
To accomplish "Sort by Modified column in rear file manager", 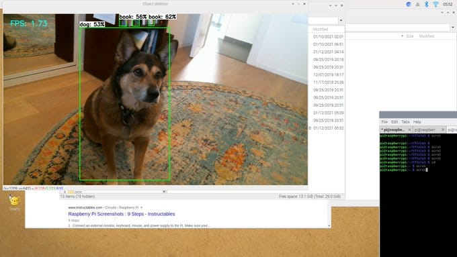I will pos(427,36).
